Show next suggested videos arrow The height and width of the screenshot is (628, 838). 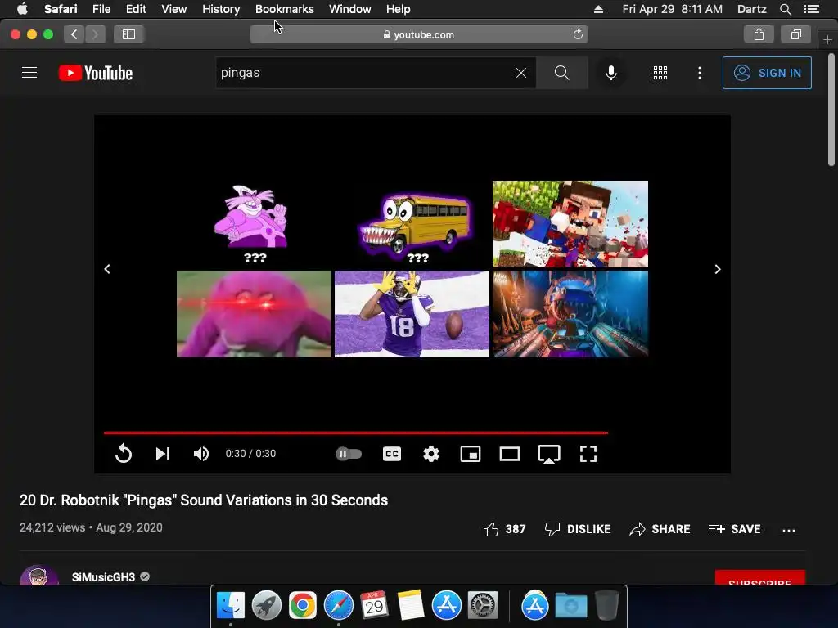[x=717, y=269]
